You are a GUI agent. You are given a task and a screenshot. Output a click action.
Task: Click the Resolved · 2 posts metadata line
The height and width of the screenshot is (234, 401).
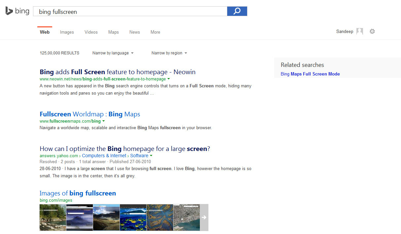point(95,162)
